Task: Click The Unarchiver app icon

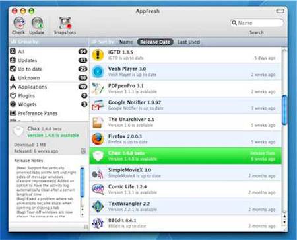Action: pyautogui.click(x=98, y=122)
